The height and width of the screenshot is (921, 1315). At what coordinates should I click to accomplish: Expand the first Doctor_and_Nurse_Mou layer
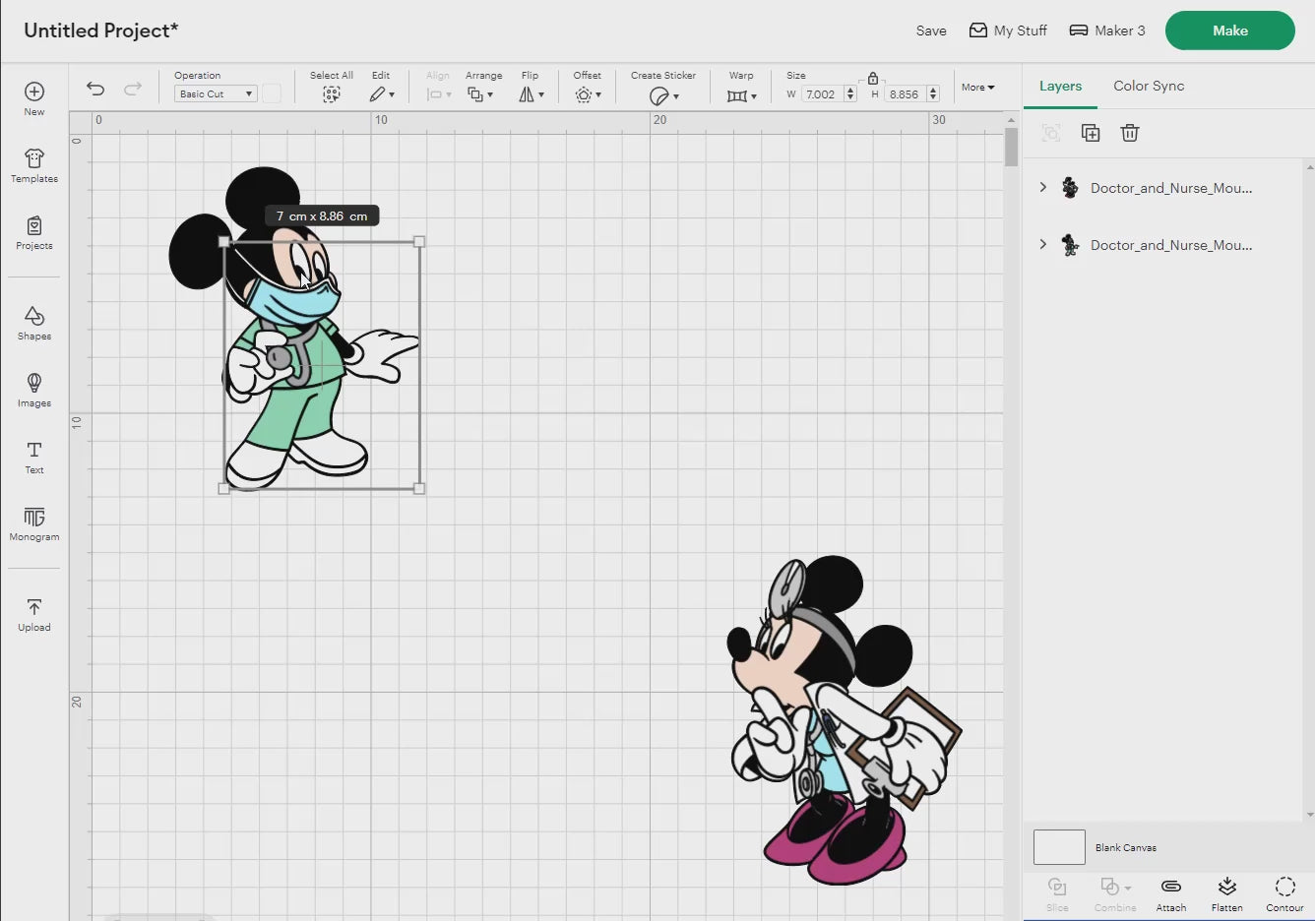(x=1043, y=187)
